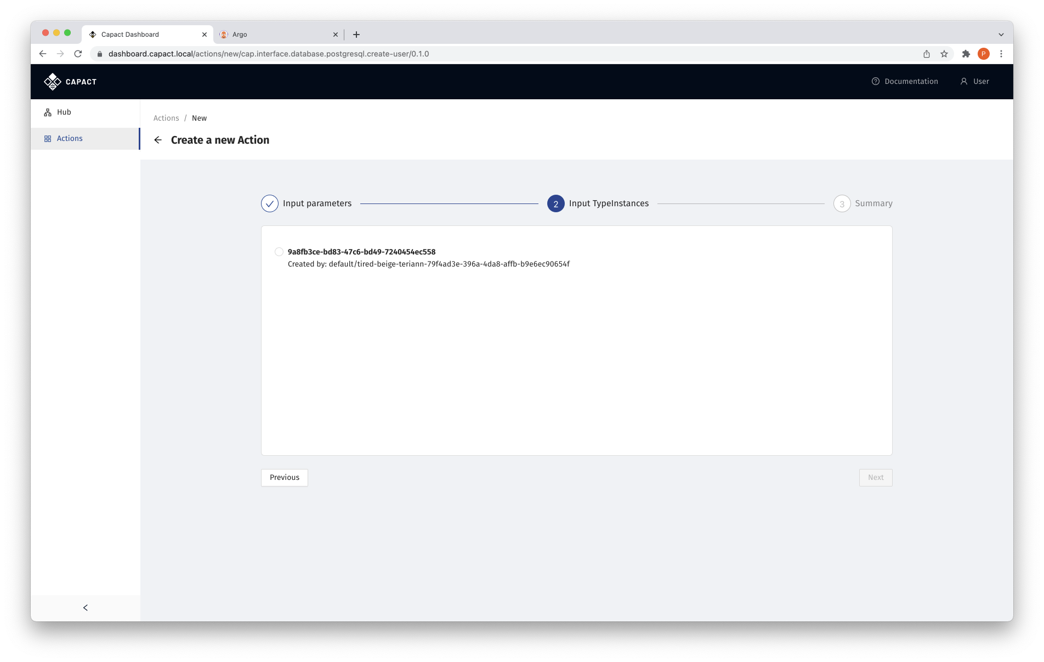
Task: Expand the tab search chevron
Action: (1001, 35)
